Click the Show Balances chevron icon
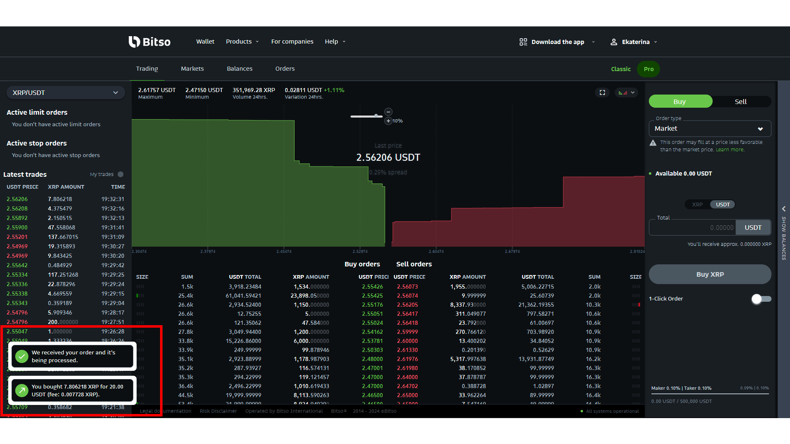The height and width of the screenshot is (444, 790). click(784, 209)
